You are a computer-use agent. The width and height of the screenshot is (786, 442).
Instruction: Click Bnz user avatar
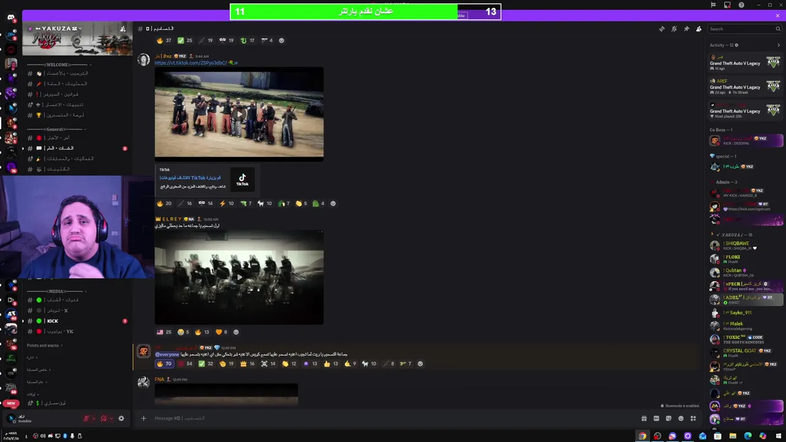[x=144, y=60]
